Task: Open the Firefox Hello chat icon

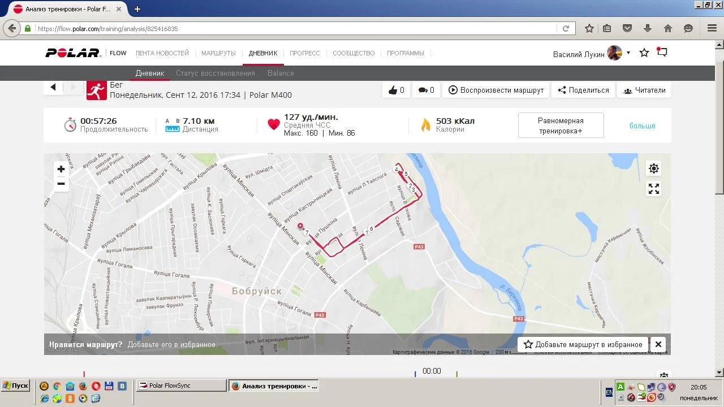Action: click(x=688, y=28)
